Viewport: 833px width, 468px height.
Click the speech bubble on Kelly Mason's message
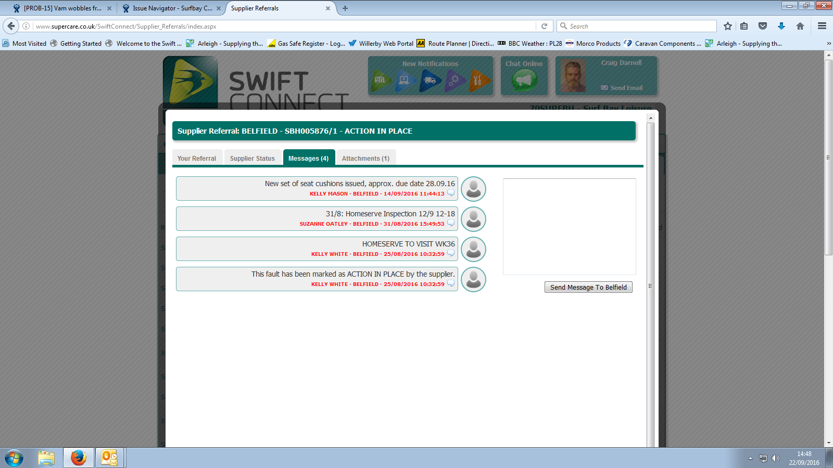point(451,193)
